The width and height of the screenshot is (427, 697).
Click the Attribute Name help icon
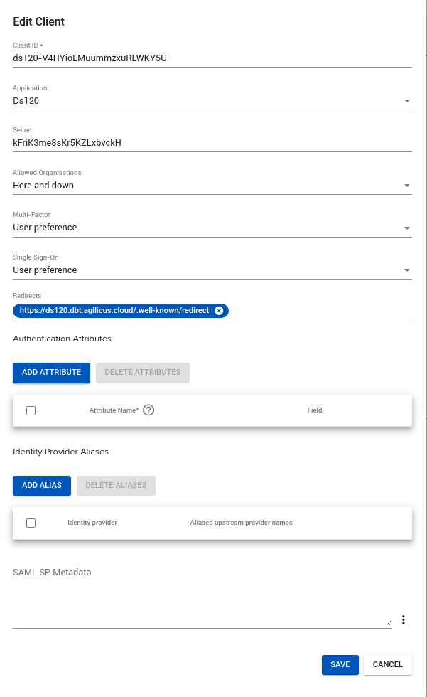click(148, 410)
